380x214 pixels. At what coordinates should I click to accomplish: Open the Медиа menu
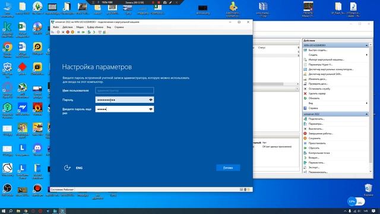tap(80, 27)
